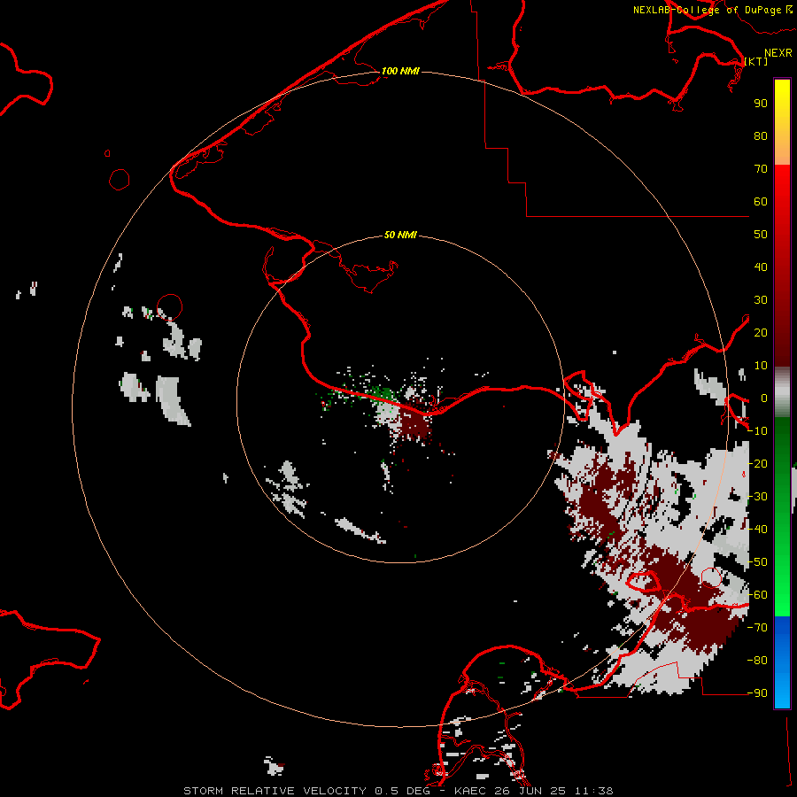Viewport: 797px width, 797px height.
Task: Click the "90" value on velocity scale
Action: click(761, 104)
